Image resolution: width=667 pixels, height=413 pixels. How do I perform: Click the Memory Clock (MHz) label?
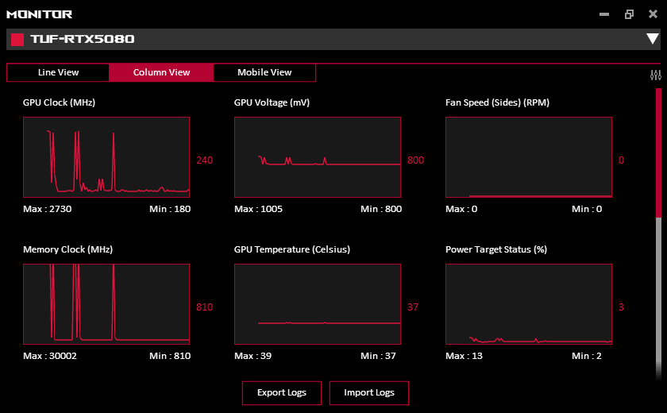tap(68, 249)
